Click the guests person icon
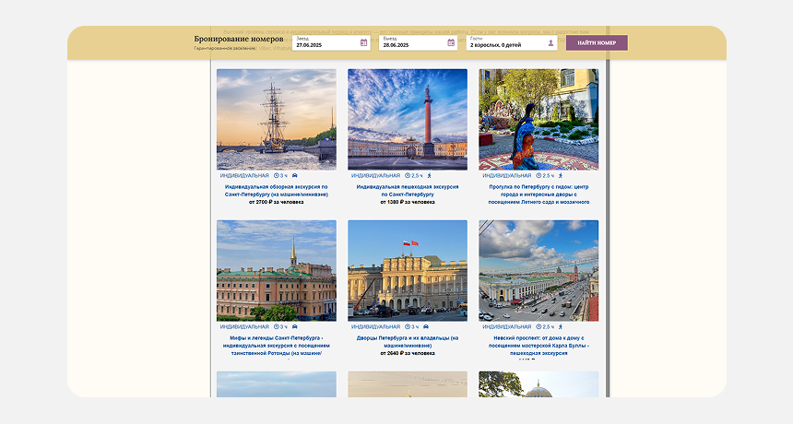The height and width of the screenshot is (424, 793). click(550, 43)
